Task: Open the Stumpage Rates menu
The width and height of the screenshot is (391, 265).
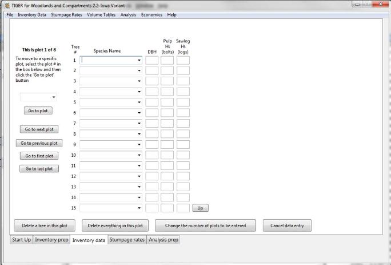Action: pos(67,14)
